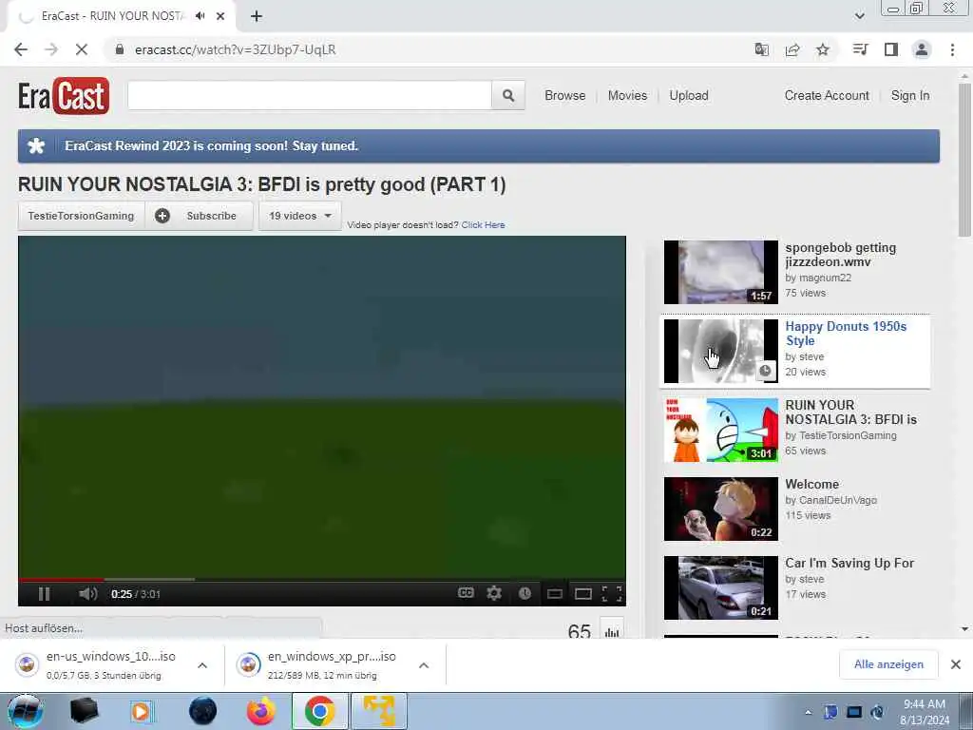Expand en-us_windows_10 download options

pos(202,665)
